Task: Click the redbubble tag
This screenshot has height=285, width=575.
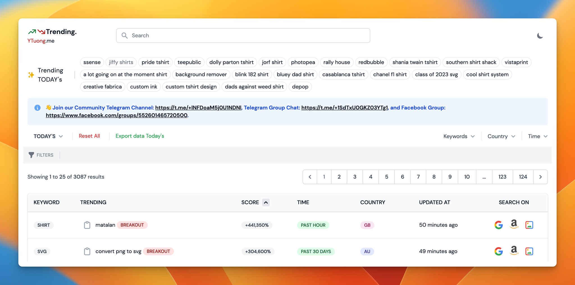Action: point(371,62)
